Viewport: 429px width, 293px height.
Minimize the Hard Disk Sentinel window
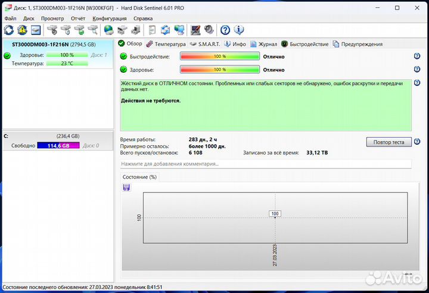[x=378, y=8]
